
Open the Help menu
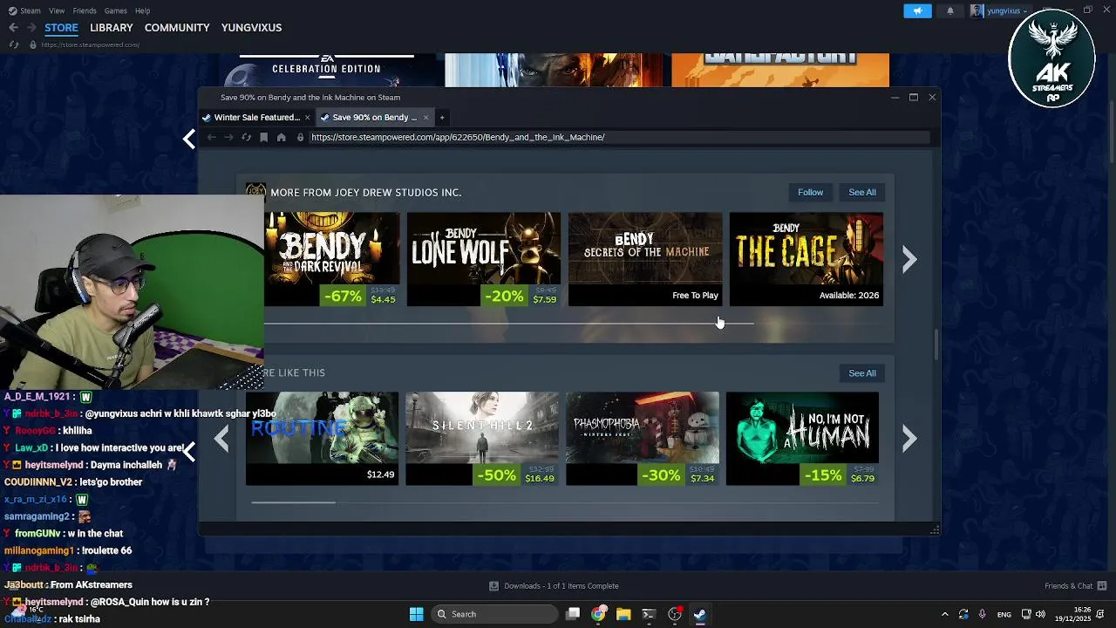point(142,10)
